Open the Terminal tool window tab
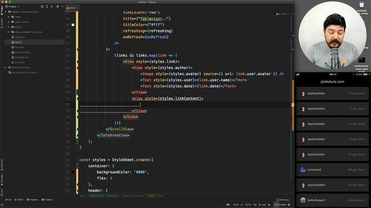371x208 pixels. tap(47, 200)
